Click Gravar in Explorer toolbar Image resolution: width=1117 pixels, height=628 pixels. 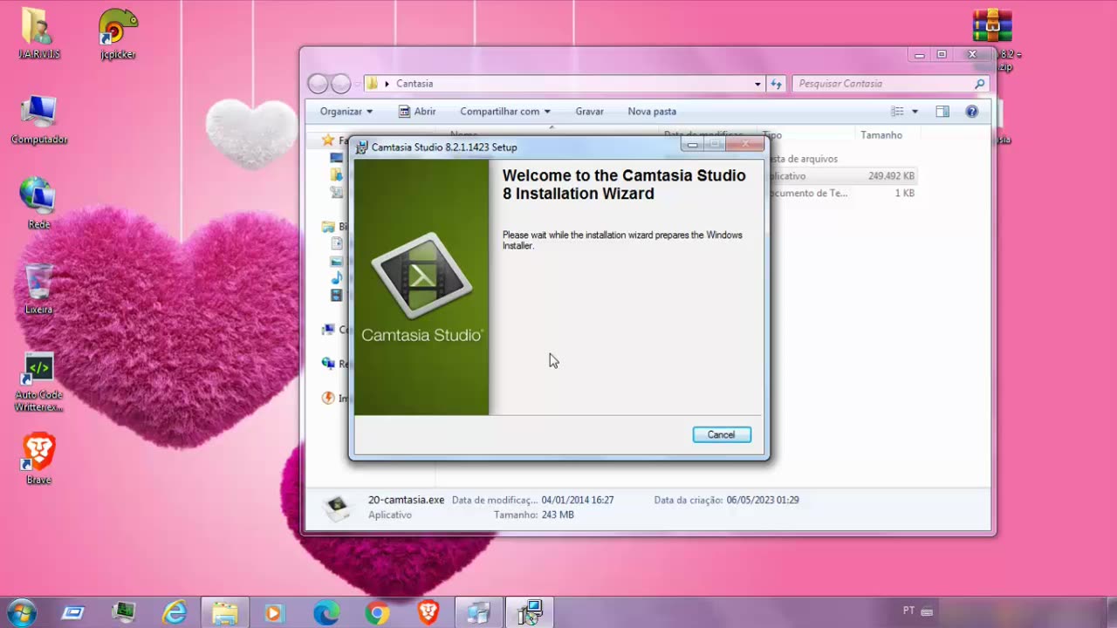point(590,112)
